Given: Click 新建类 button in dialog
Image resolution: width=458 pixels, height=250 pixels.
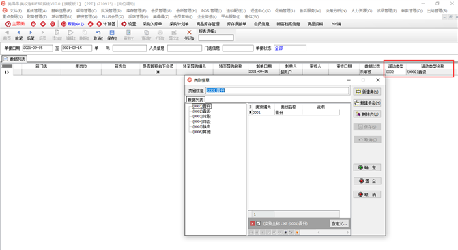Looking at the screenshot, I should (x=367, y=92).
